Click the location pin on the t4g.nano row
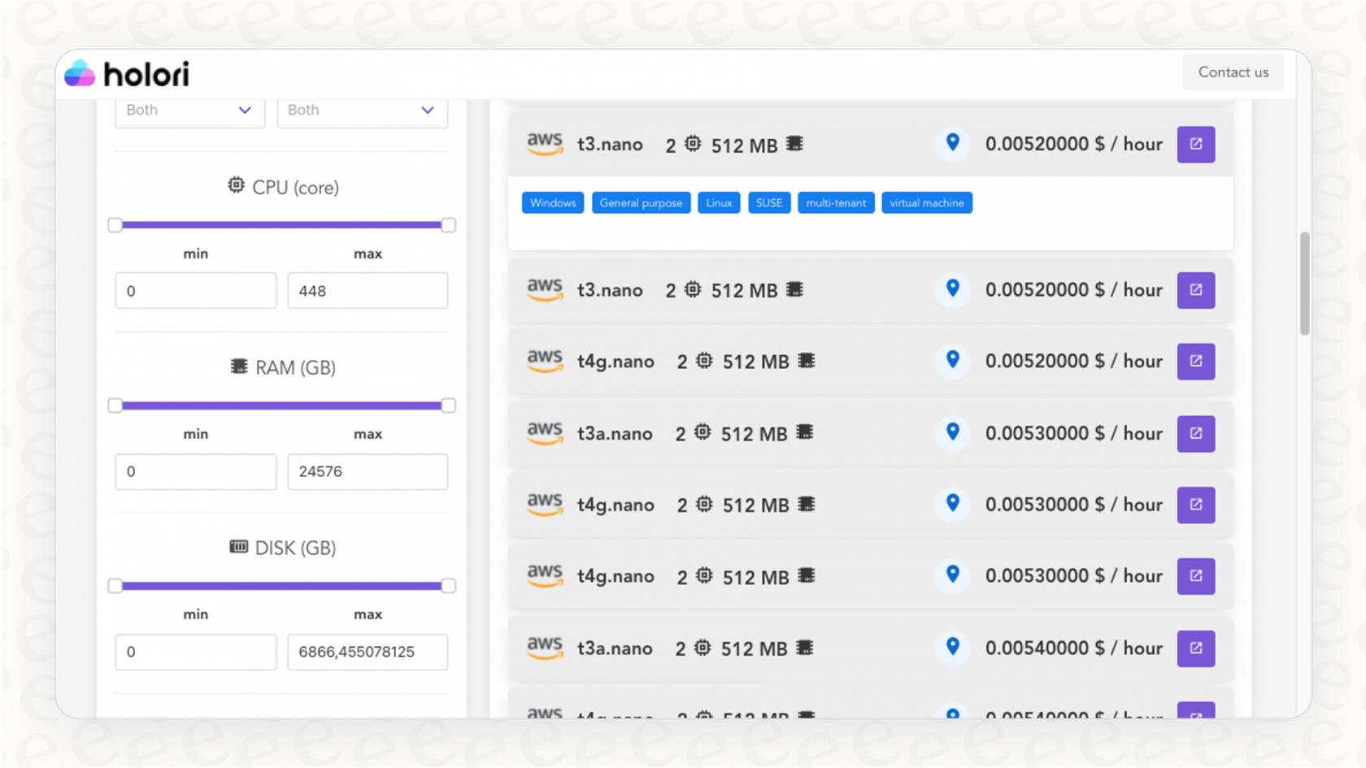The image size is (1366, 768). click(952, 361)
